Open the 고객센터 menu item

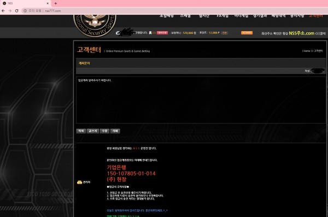[315, 16]
